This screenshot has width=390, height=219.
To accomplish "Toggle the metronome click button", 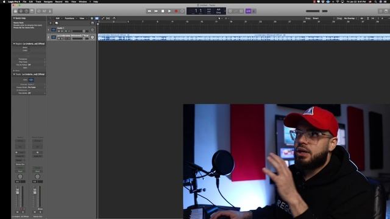I will point(253,11).
